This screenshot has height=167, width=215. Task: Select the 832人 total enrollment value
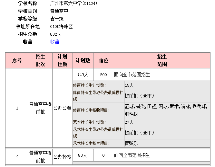56,34
